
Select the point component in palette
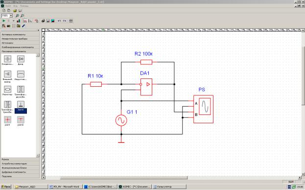click(7, 120)
